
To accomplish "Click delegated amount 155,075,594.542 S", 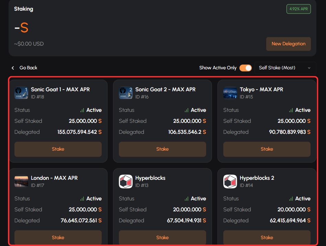I will coord(79,132).
